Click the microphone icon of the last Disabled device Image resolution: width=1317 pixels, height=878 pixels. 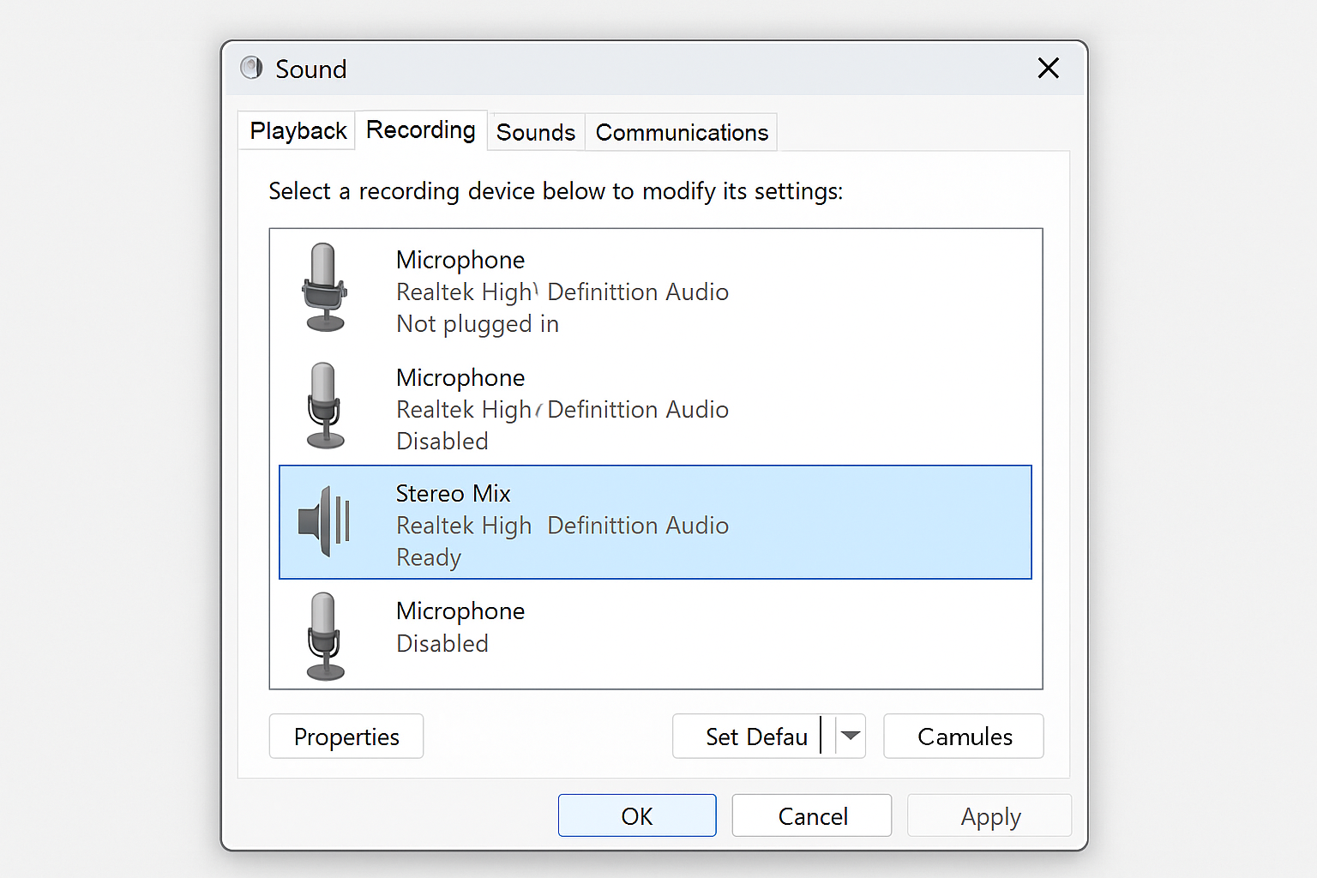click(325, 634)
